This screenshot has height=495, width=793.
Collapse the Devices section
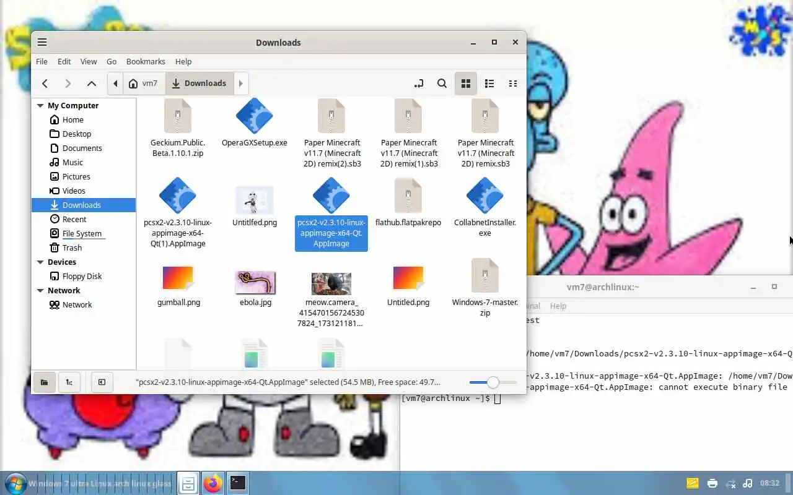tap(40, 262)
